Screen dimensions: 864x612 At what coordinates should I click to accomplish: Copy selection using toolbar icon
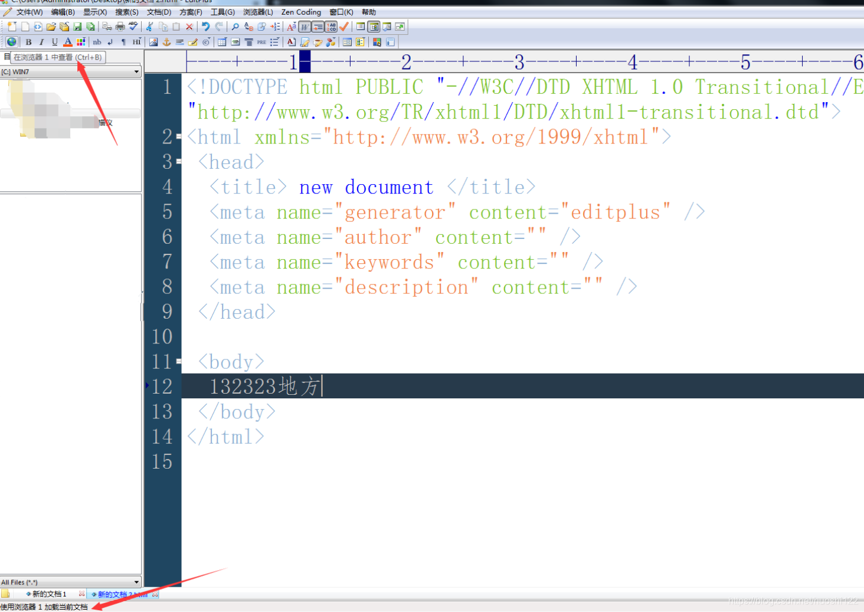pyautogui.click(x=163, y=27)
